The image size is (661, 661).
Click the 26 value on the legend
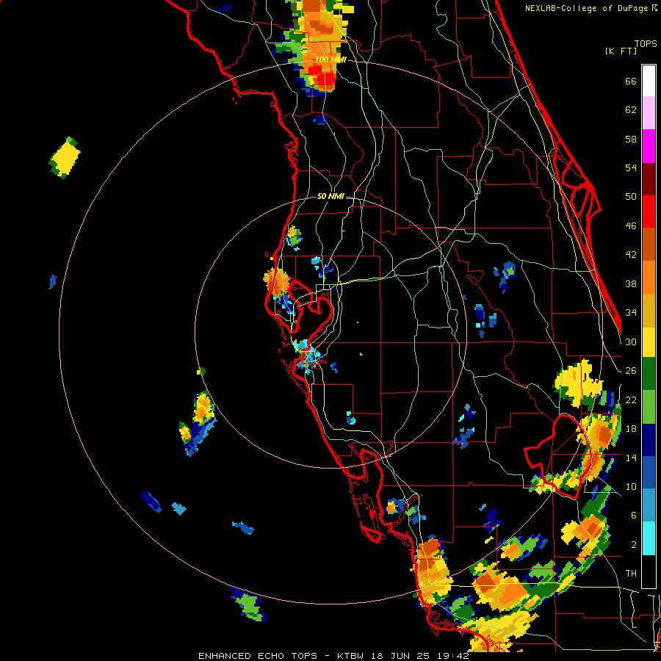pos(631,371)
